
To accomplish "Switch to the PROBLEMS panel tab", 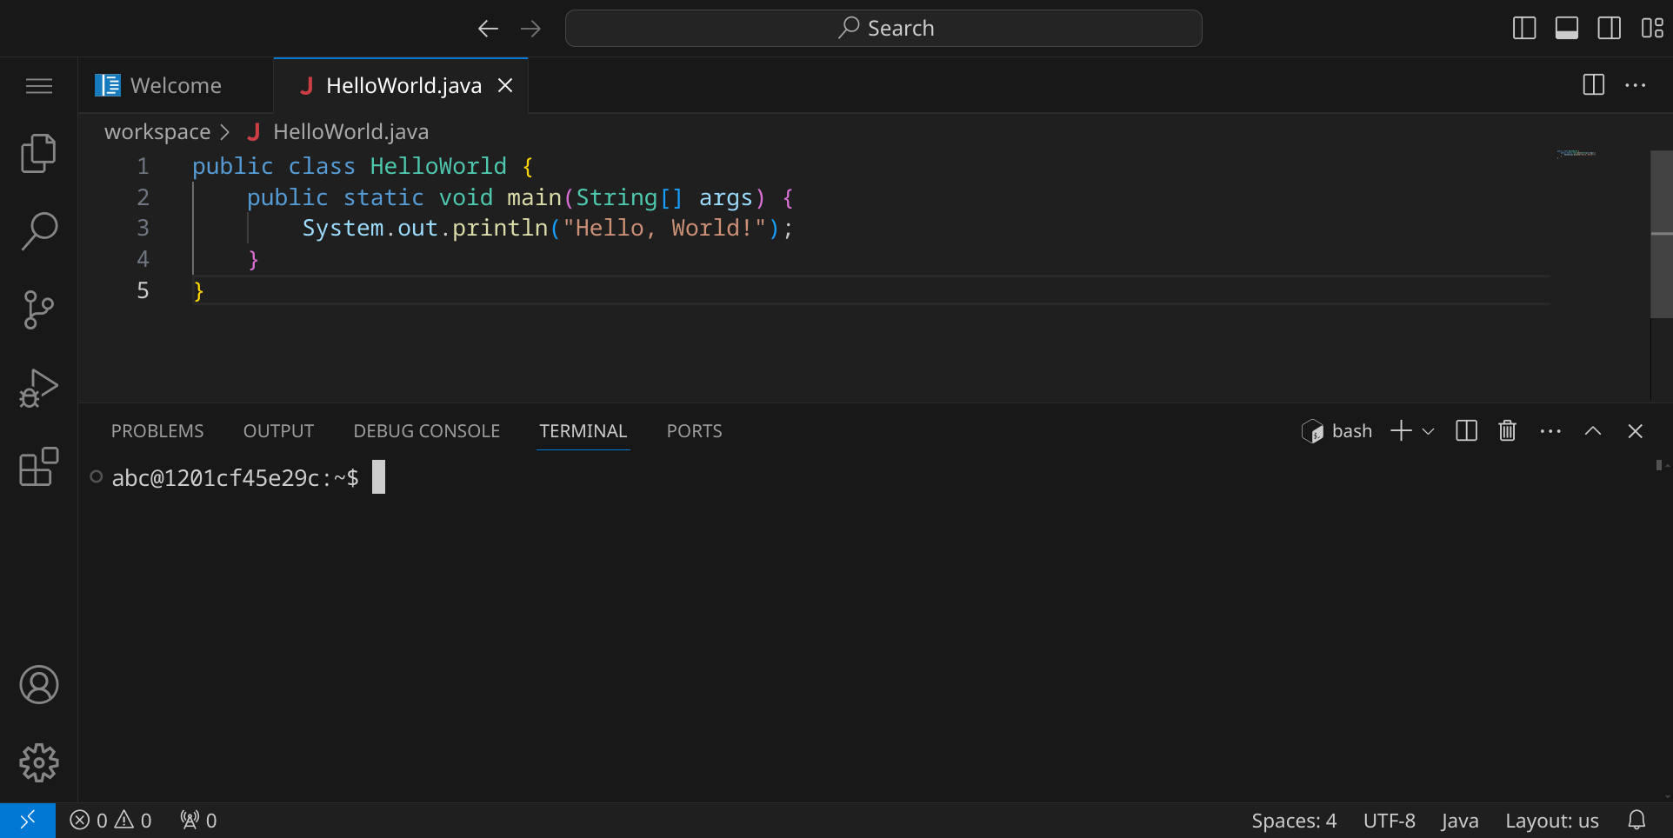I will (157, 431).
